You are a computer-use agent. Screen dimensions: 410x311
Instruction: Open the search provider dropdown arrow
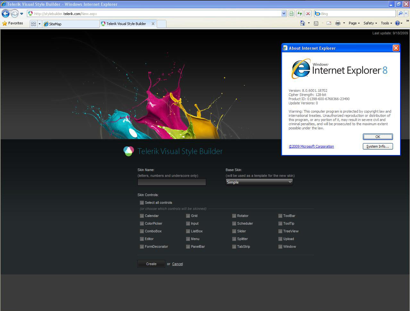(x=406, y=13)
